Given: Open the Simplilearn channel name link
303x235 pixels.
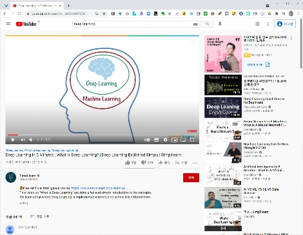Looking at the screenshot, I should click(28, 176).
